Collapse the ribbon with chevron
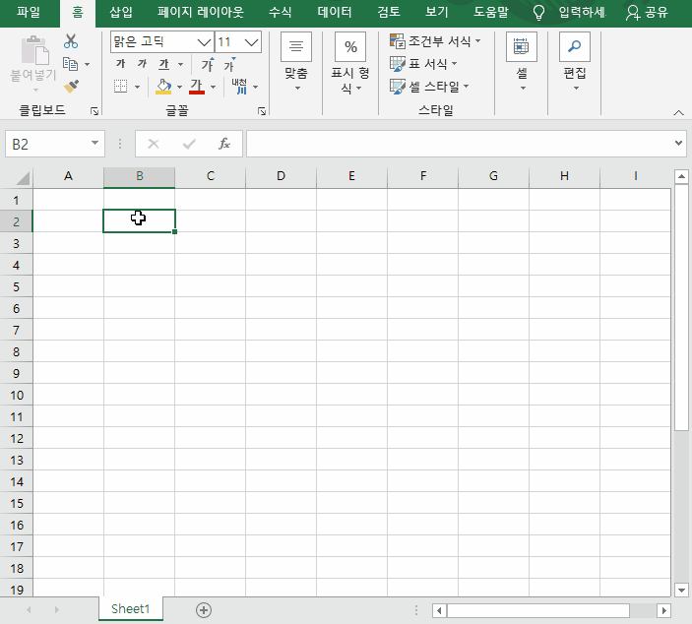Image resolution: width=692 pixels, height=624 pixels. point(679,113)
